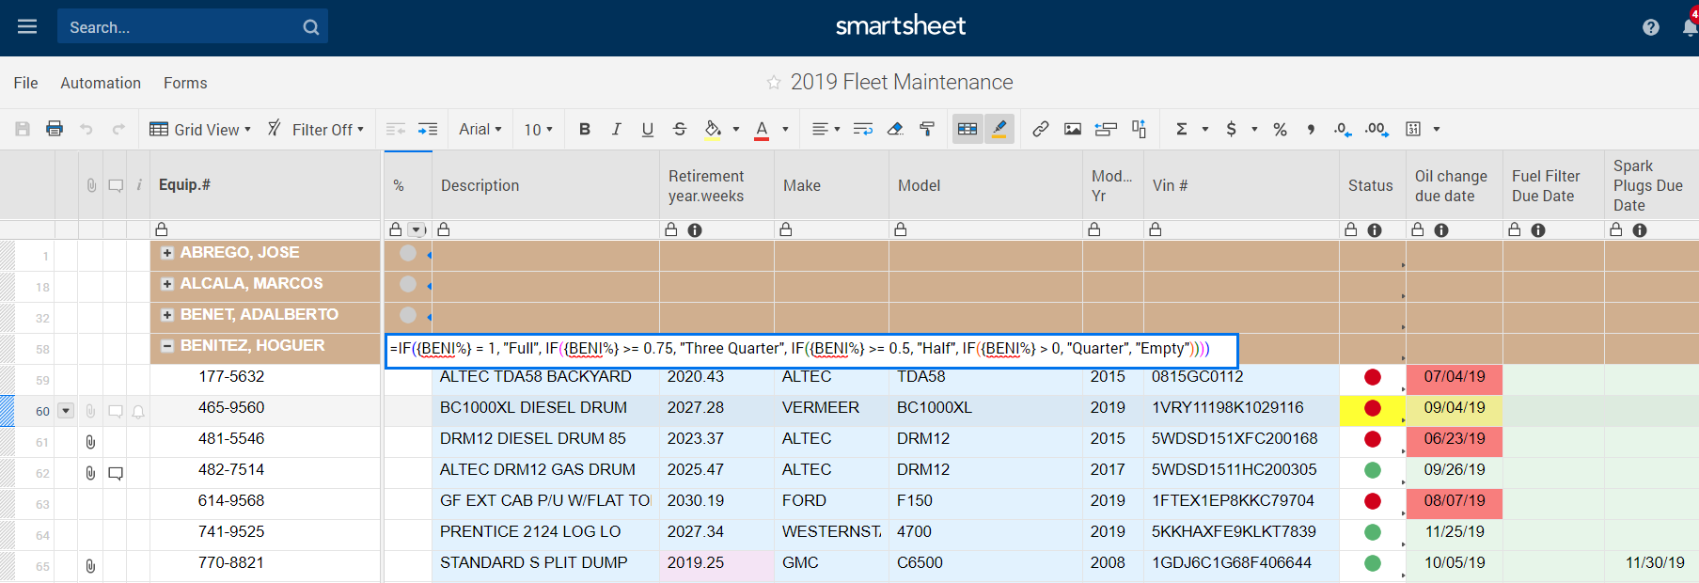
Task: Open the Arial font dropdown
Action: (480, 130)
